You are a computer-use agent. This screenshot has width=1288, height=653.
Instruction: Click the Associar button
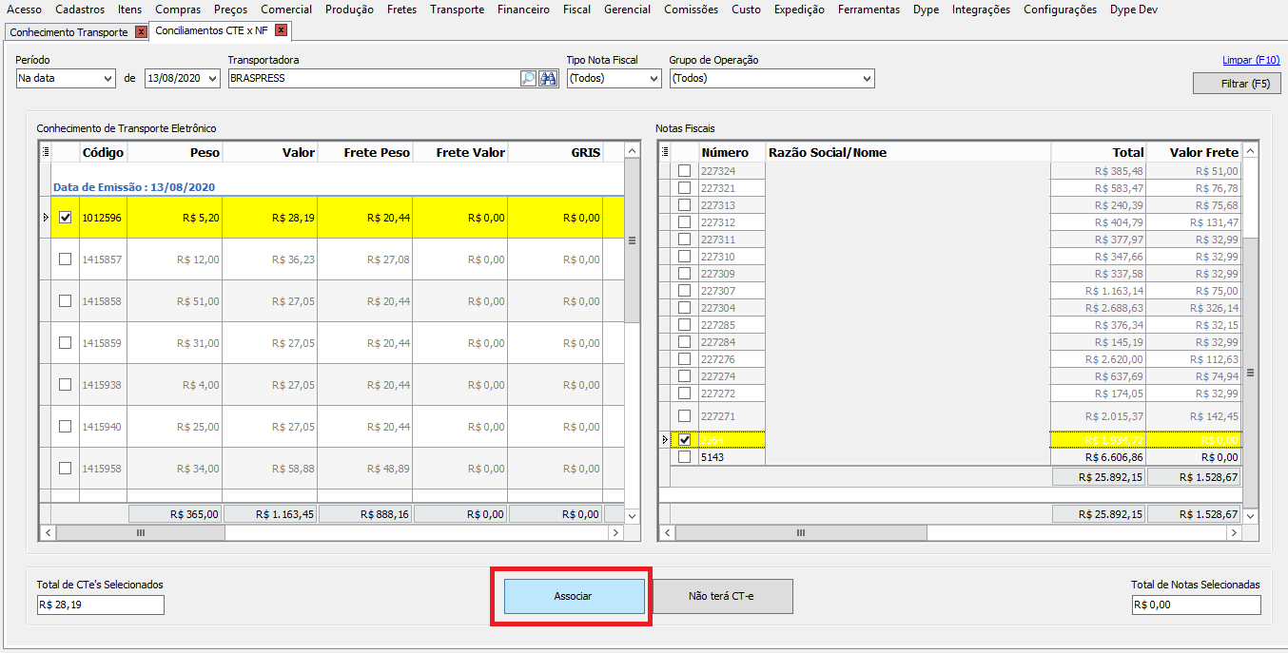coord(574,596)
